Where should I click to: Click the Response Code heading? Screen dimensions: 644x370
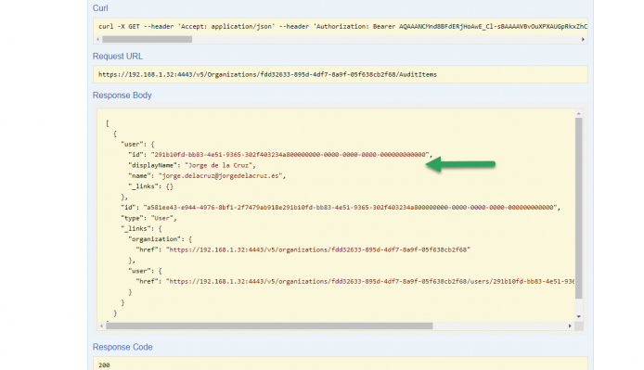(x=122, y=347)
